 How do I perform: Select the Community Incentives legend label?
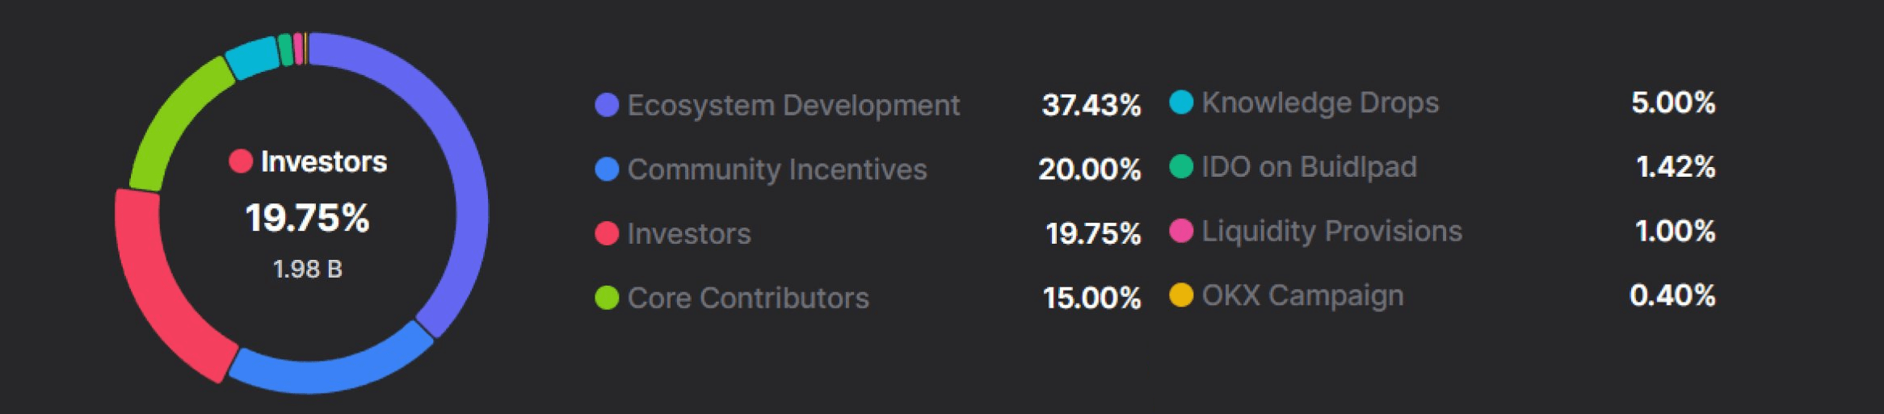click(777, 169)
